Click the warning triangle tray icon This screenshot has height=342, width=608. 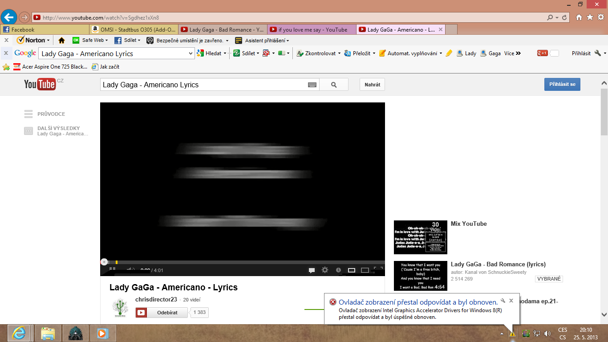click(x=512, y=334)
